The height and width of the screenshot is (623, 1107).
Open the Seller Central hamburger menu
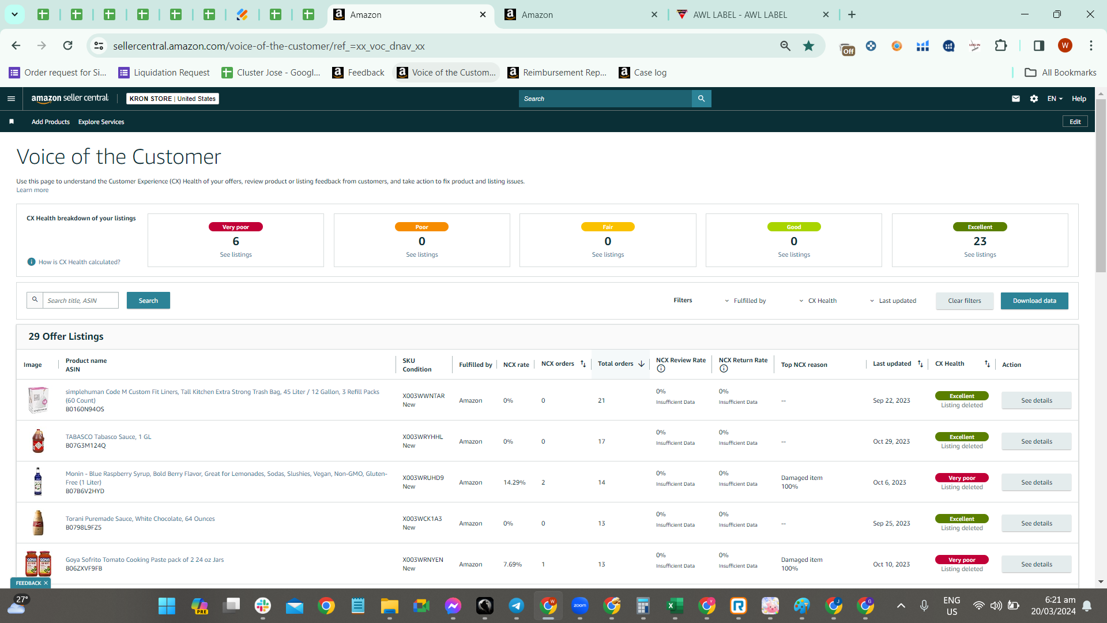point(11,99)
